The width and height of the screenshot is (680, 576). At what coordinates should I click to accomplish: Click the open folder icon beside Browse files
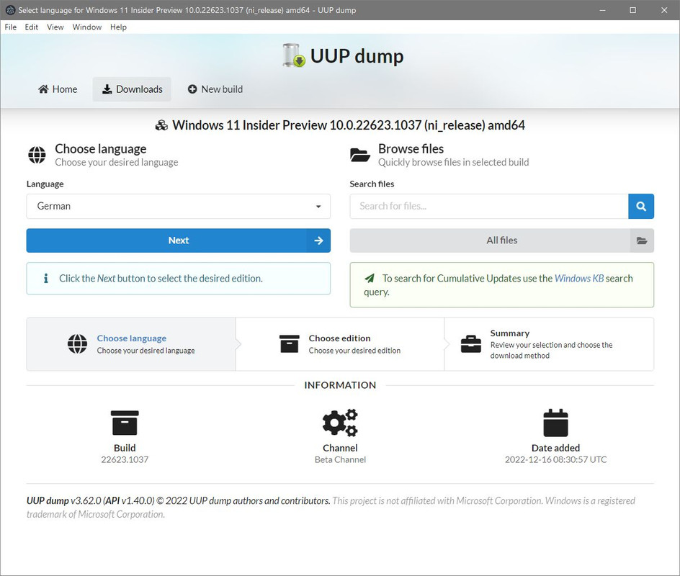[x=360, y=155]
